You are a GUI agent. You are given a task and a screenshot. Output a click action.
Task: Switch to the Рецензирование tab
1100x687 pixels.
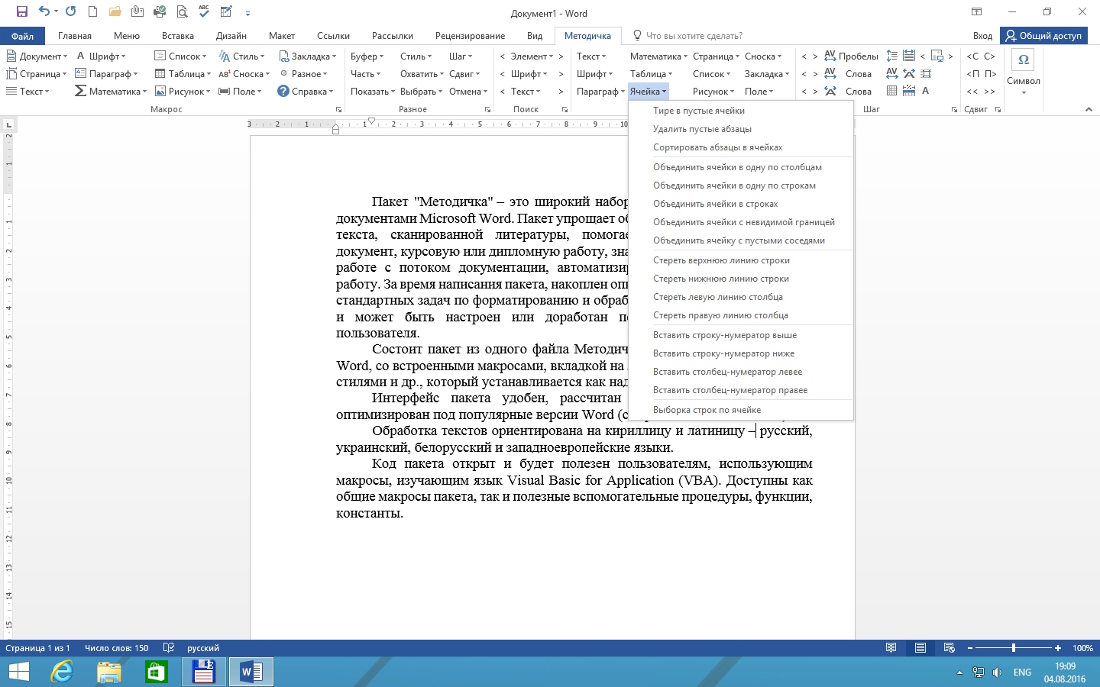pyautogui.click(x=470, y=36)
